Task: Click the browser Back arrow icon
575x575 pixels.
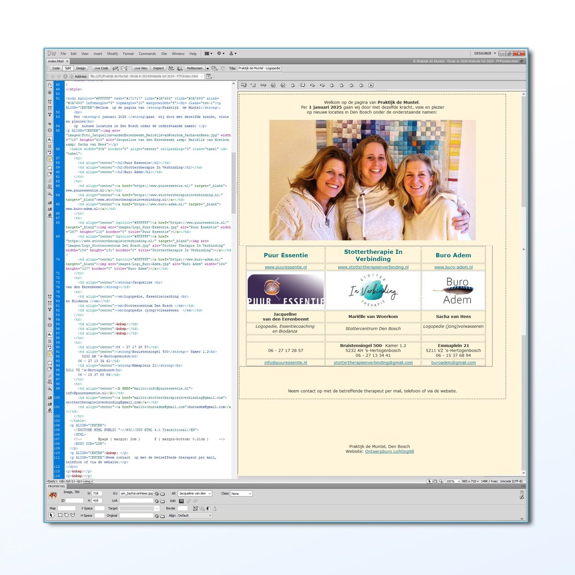Action: [x=52, y=76]
